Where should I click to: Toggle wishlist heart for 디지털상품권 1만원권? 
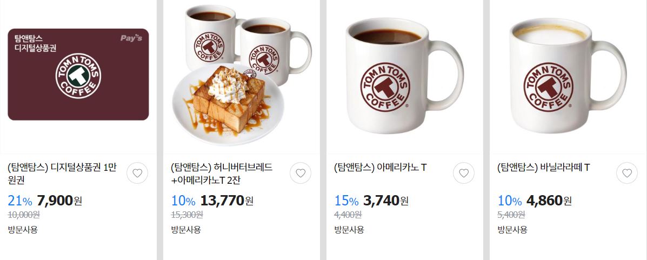point(137,173)
